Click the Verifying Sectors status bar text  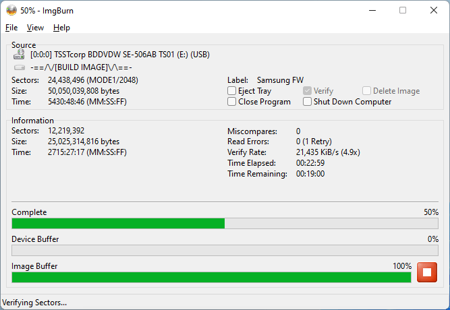(x=35, y=303)
